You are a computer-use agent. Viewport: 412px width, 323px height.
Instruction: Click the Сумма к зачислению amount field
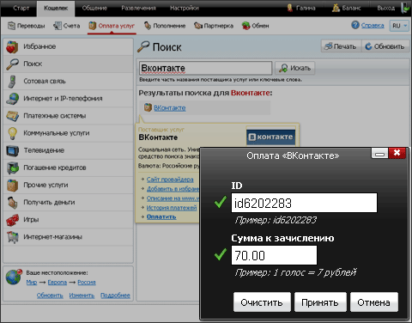click(274, 255)
